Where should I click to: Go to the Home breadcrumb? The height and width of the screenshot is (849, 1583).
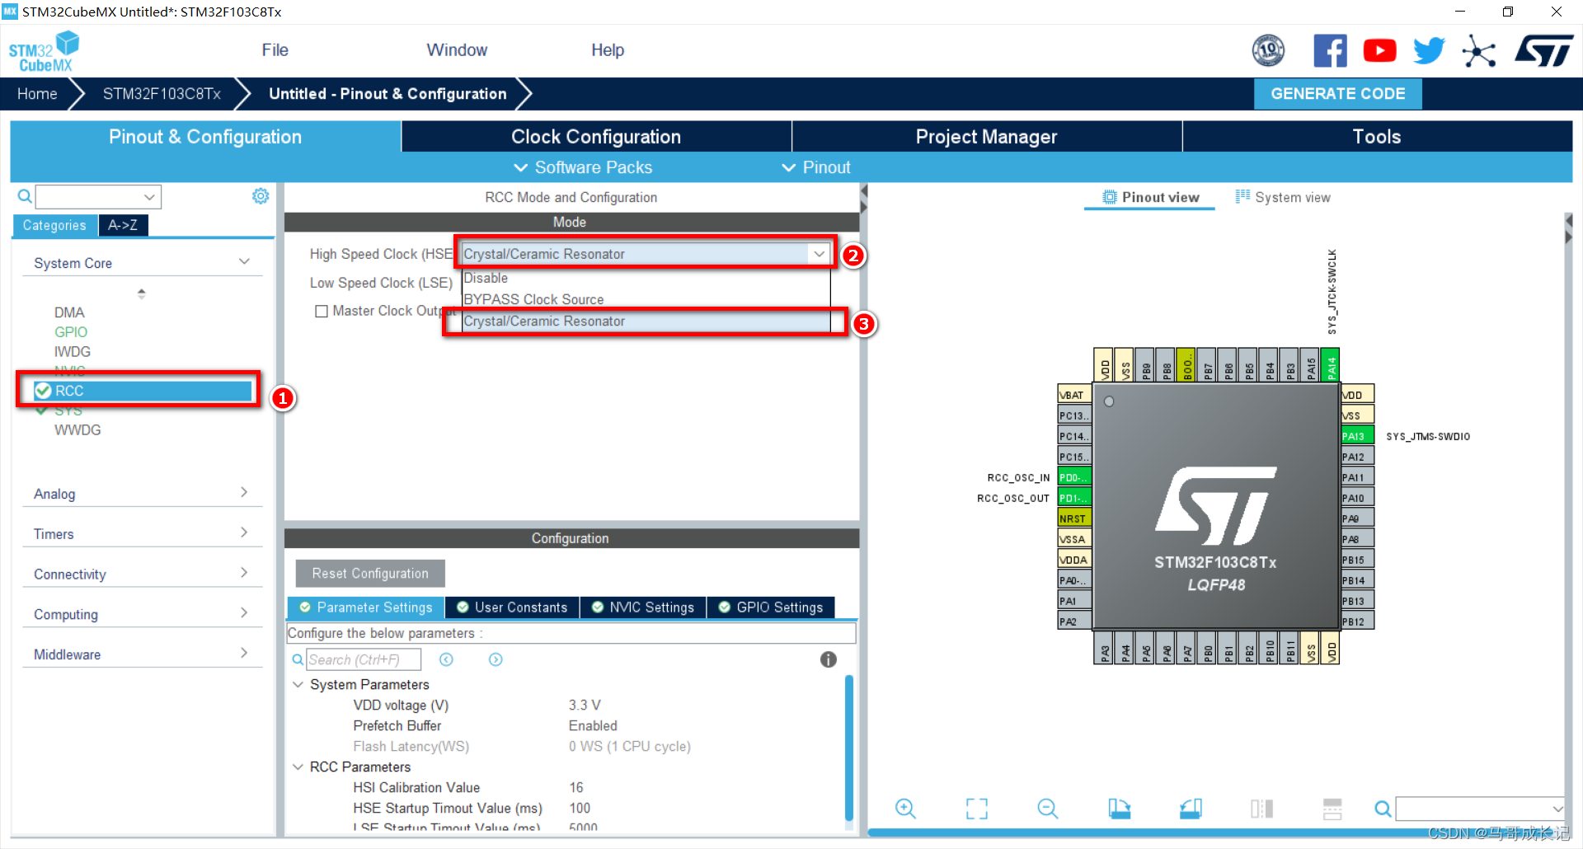[37, 94]
